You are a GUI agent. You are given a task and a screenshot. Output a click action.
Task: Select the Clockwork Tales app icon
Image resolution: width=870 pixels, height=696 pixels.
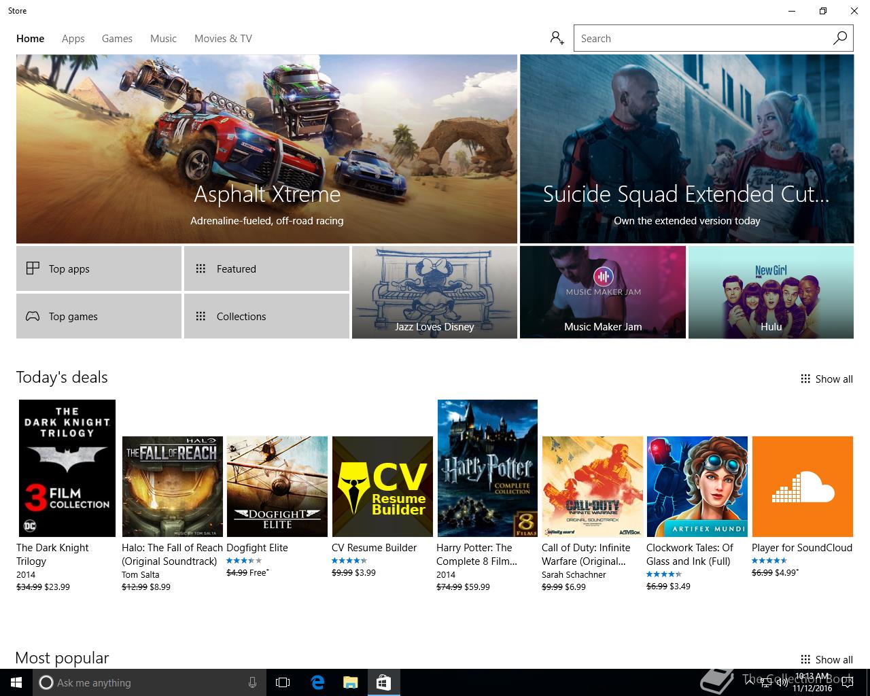click(697, 487)
